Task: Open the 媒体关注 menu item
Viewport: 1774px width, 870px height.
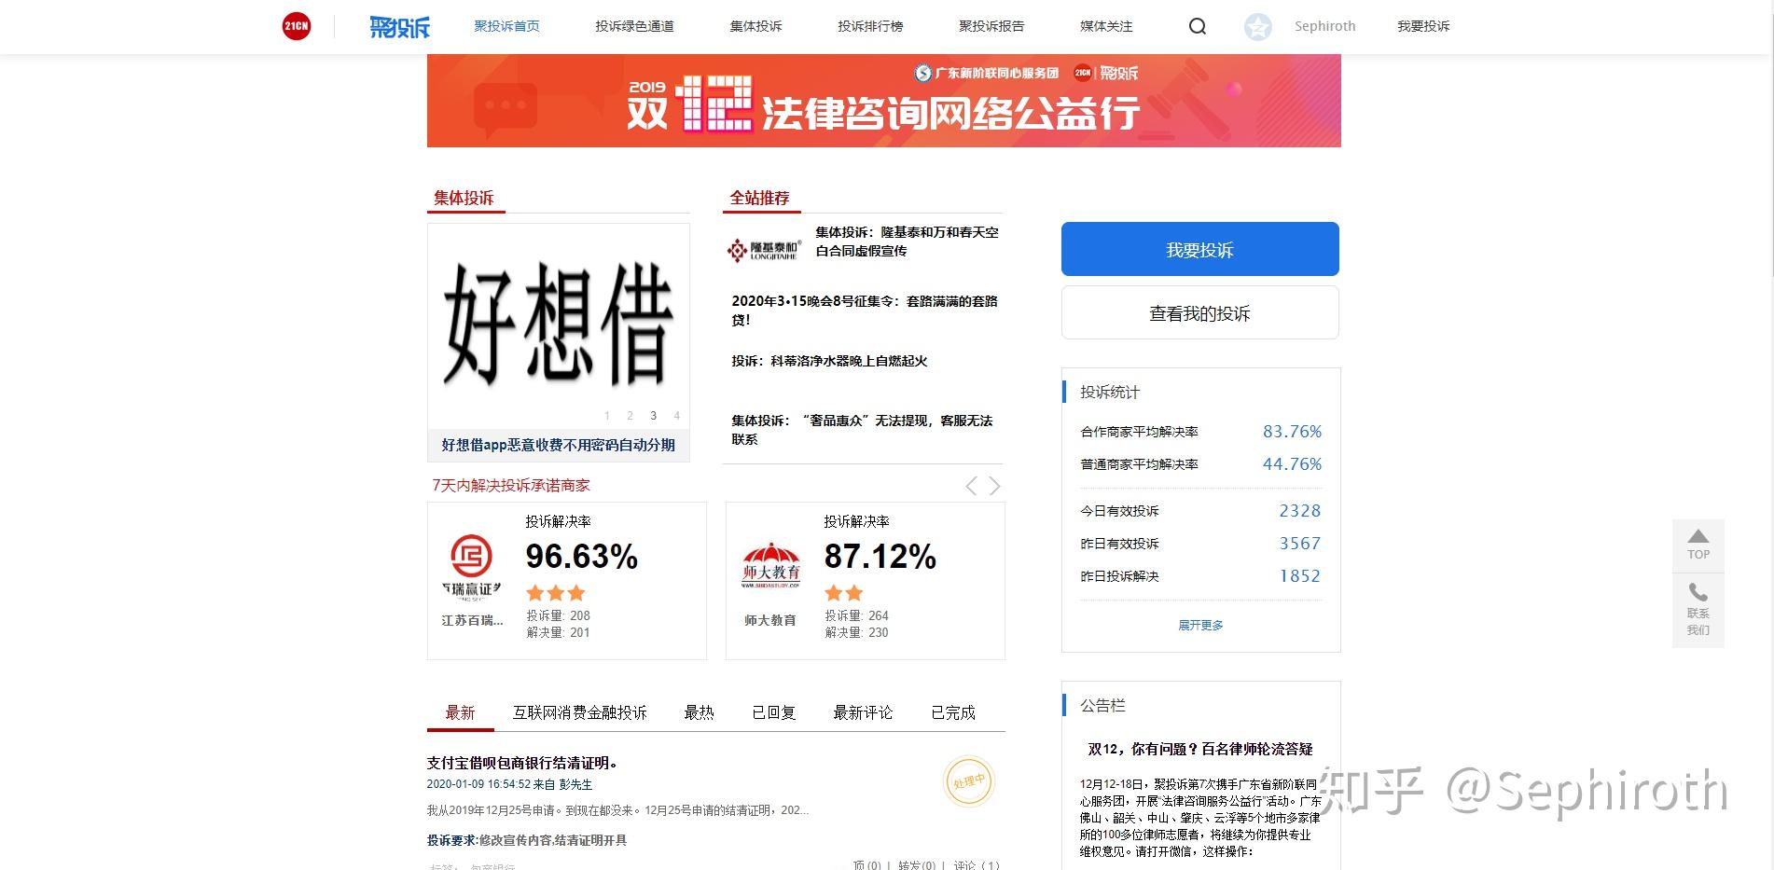Action: pos(1106,26)
